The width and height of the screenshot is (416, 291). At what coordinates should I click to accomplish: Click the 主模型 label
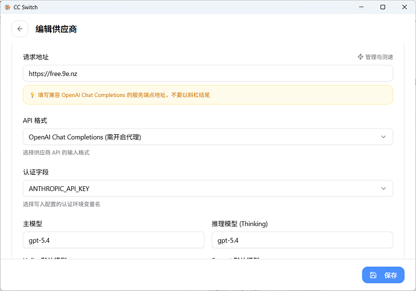pyautogui.click(x=33, y=224)
